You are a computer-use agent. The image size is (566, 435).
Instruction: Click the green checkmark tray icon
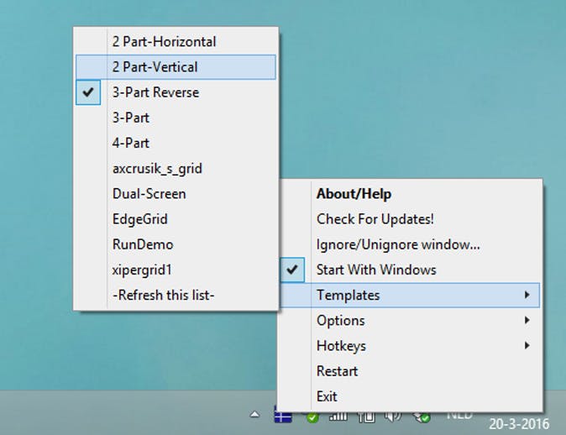[x=312, y=417]
